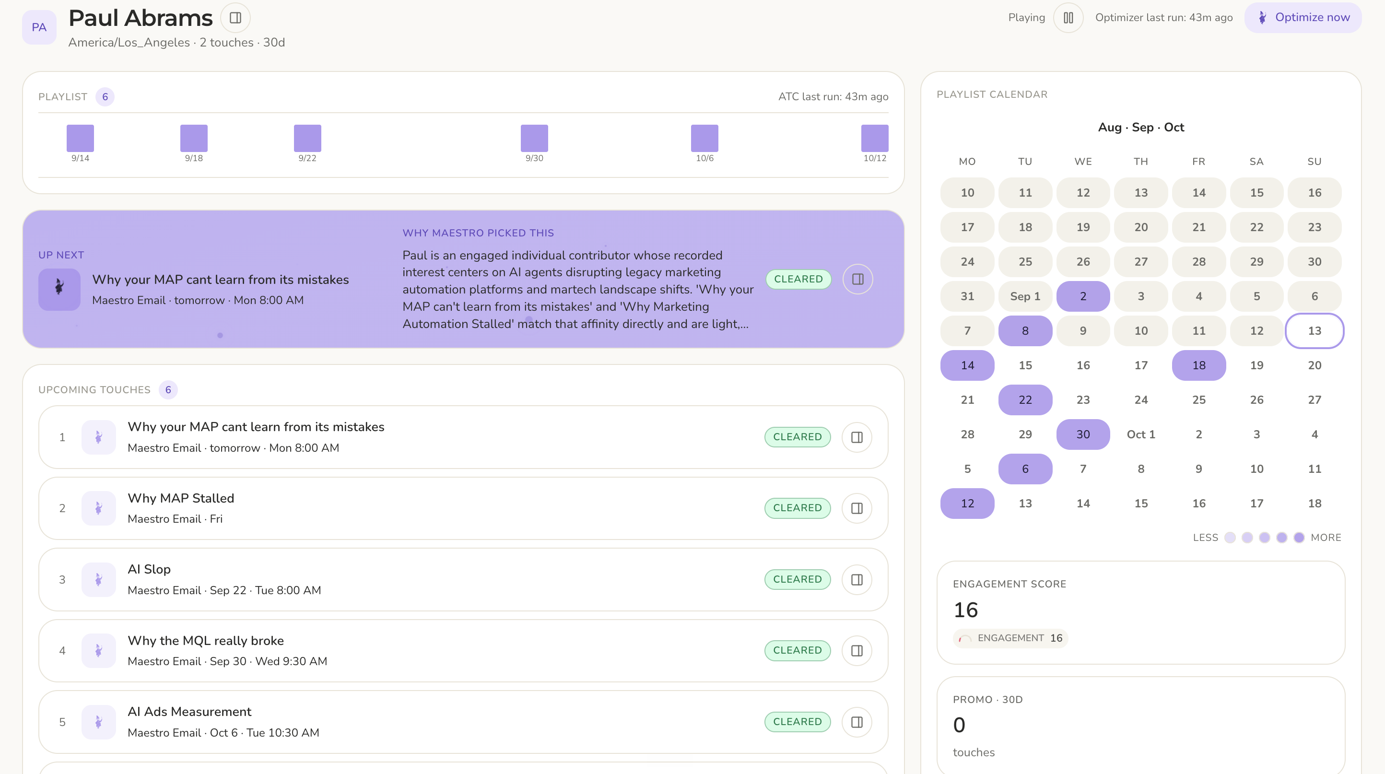Select the 10/12 playlist timeline block

(x=875, y=138)
